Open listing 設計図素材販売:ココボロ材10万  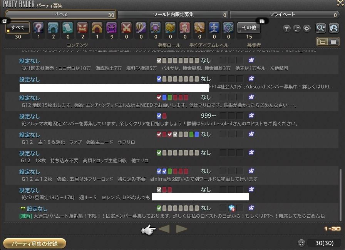click(172, 64)
